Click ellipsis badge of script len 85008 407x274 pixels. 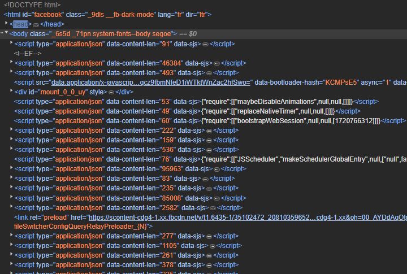[217, 198]
